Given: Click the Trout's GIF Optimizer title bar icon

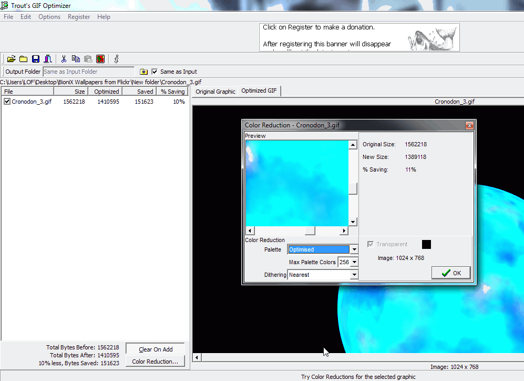Looking at the screenshot, I should coord(4,5).
